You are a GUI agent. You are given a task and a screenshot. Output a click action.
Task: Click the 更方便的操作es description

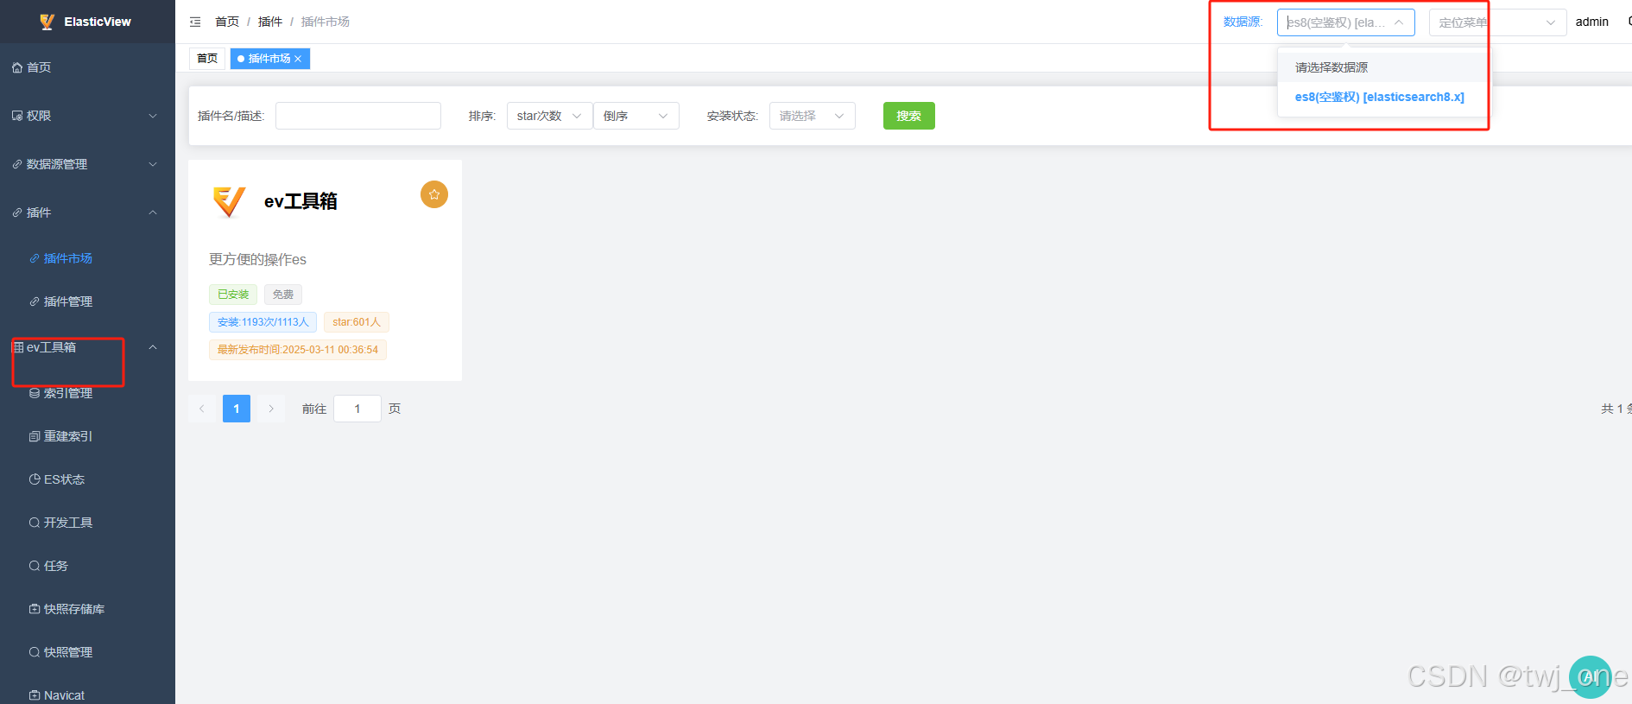click(x=257, y=259)
